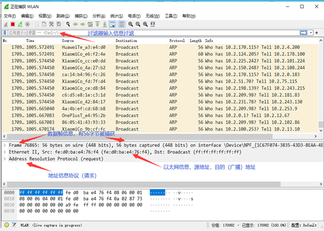324x231 pixels.
Task: Click the open capture file icon
Action: 37,25
